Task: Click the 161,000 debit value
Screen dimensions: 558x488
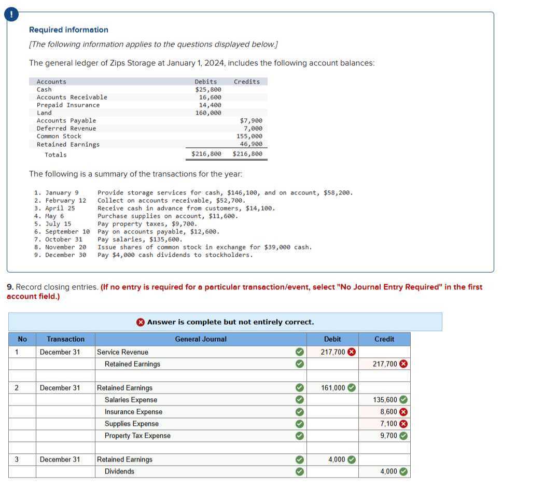Action: coord(333,387)
